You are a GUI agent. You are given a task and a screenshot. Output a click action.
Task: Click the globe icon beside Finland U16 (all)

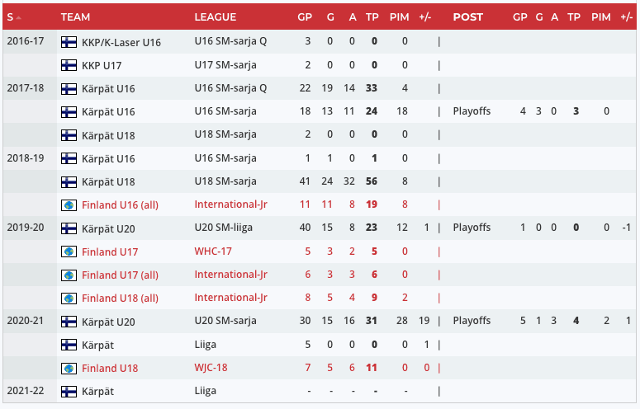click(69, 204)
